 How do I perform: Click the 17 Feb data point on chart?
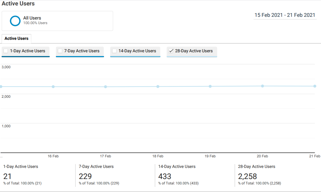tap(106, 87)
